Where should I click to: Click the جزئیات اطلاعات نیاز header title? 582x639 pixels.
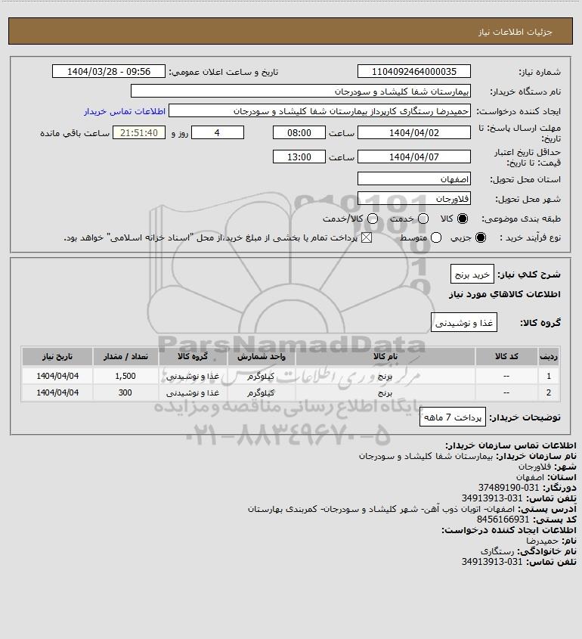pyautogui.click(x=515, y=32)
